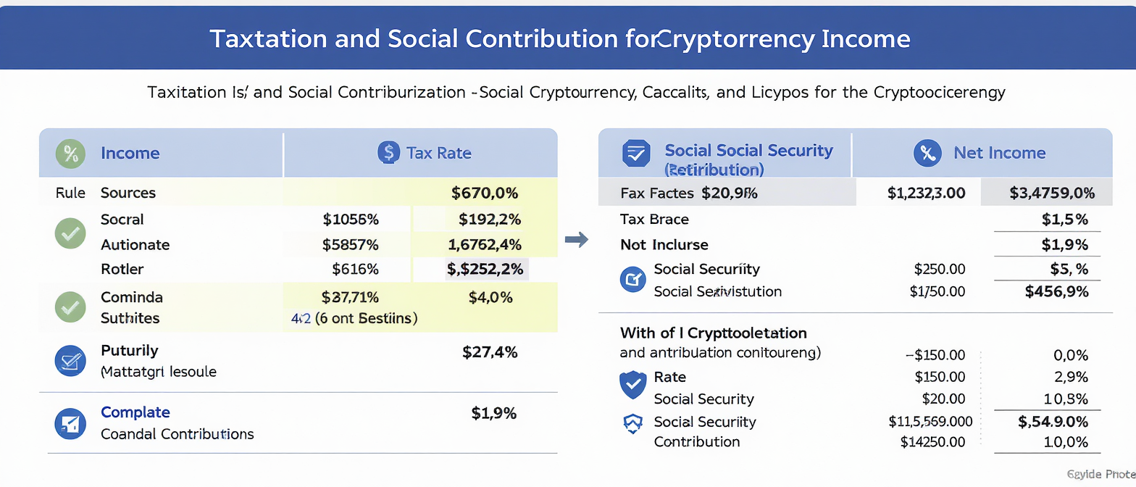1136x487 pixels.
Task: Click the edit icon beside Puturily
Action: pyautogui.click(x=70, y=360)
